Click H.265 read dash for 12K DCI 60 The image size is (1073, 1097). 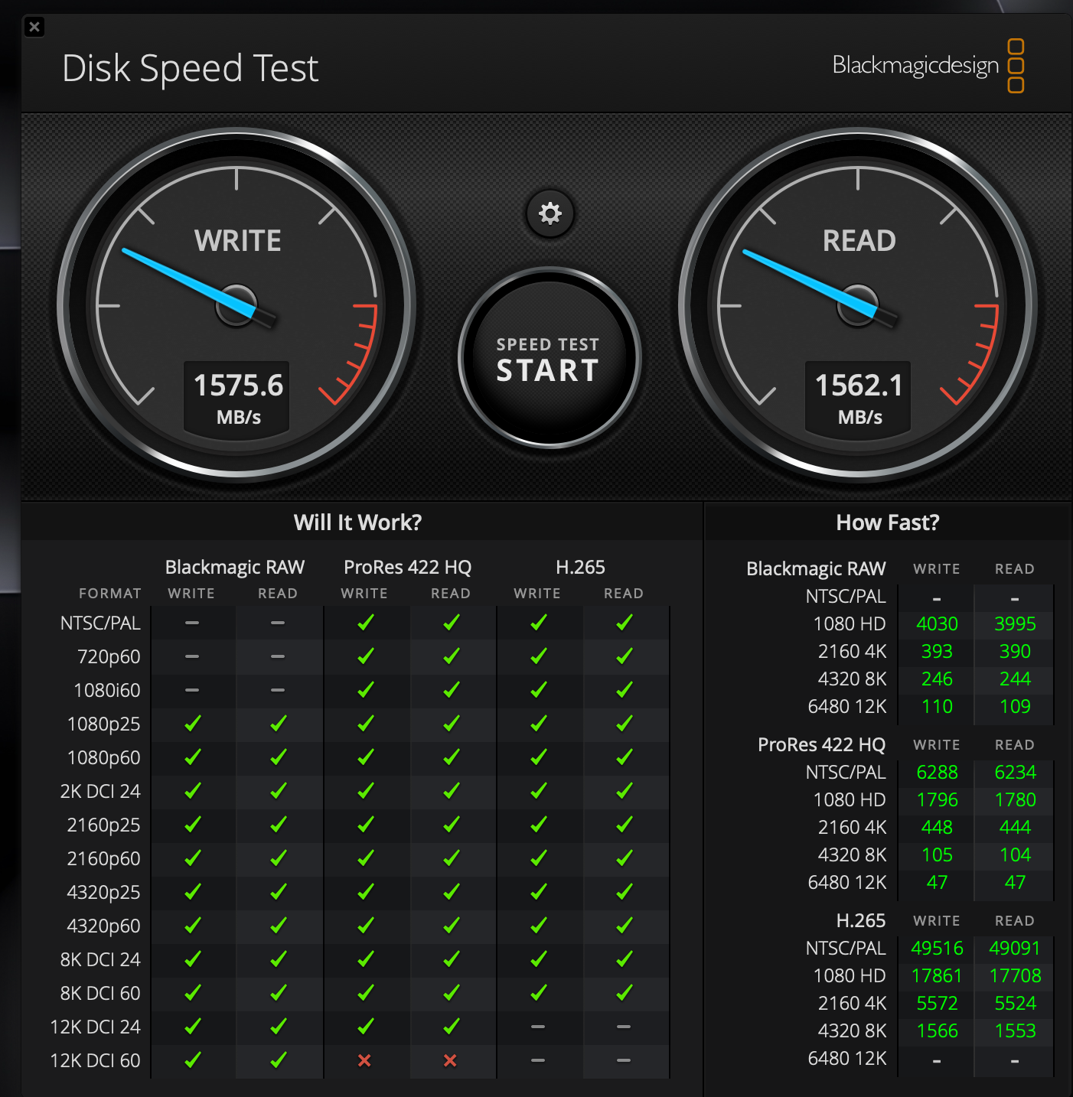click(624, 1060)
